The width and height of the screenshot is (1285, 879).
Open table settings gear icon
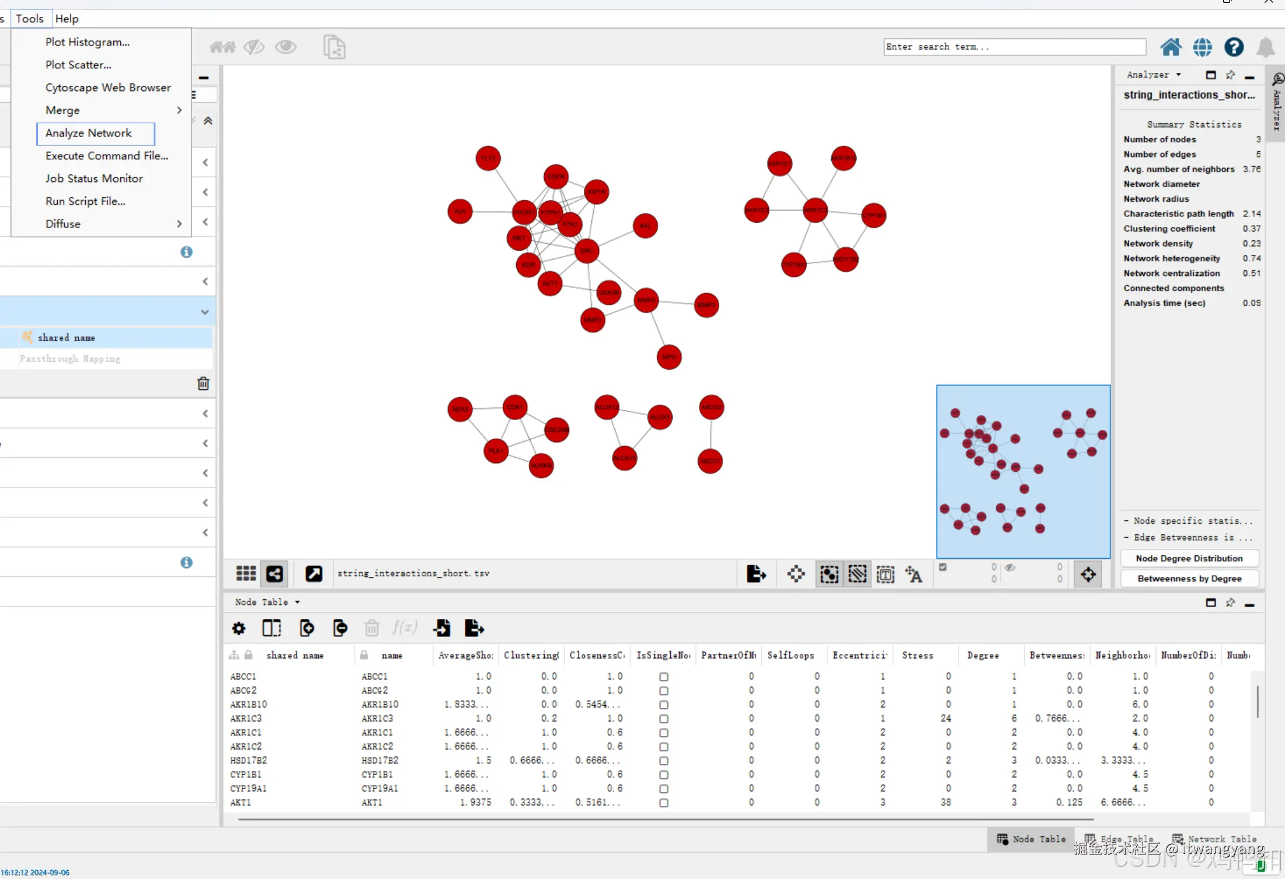point(239,628)
